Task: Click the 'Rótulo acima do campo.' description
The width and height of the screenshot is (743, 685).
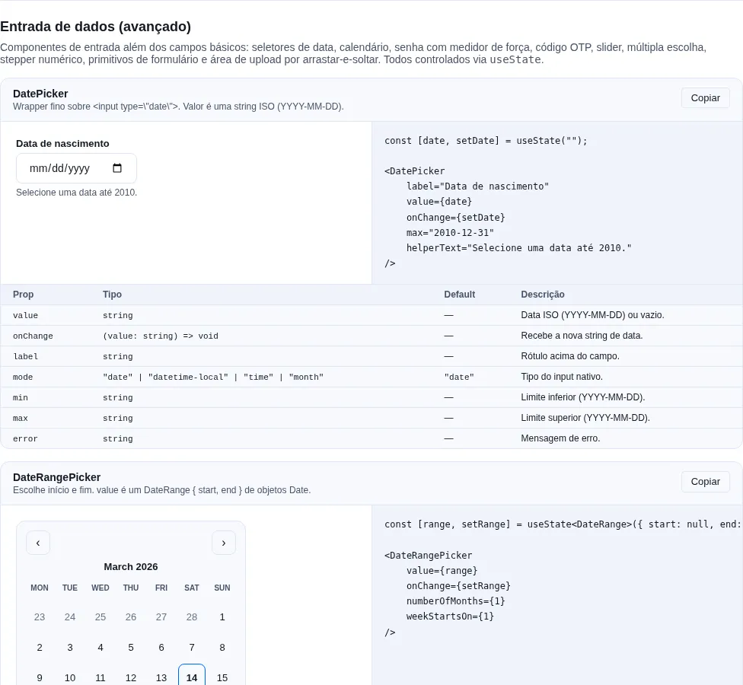Action: coord(570,356)
